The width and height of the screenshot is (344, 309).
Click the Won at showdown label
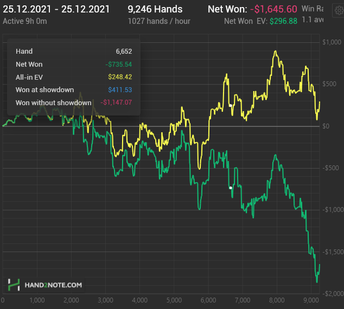pyautogui.click(x=44, y=90)
